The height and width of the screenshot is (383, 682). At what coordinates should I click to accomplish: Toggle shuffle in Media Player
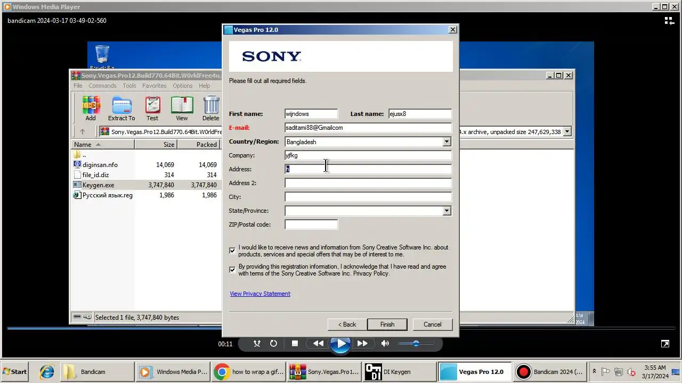[x=257, y=344]
